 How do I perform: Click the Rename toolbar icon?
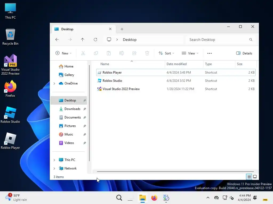[122, 53]
